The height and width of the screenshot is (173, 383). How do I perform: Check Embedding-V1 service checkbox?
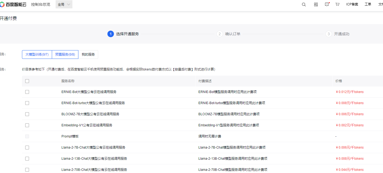pyautogui.click(x=27, y=125)
